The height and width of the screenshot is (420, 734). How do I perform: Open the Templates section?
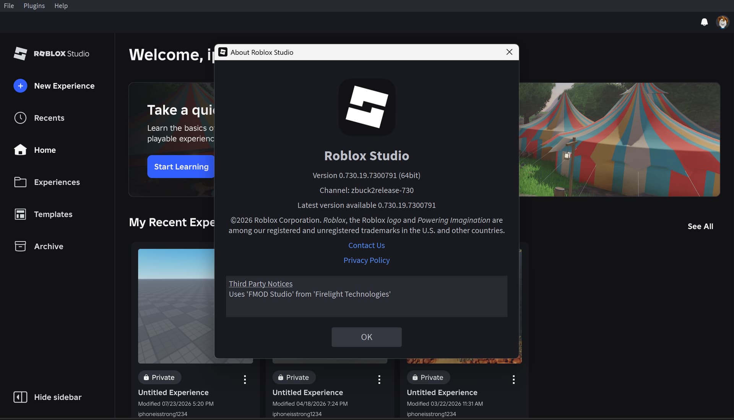click(x=53, y=214)
